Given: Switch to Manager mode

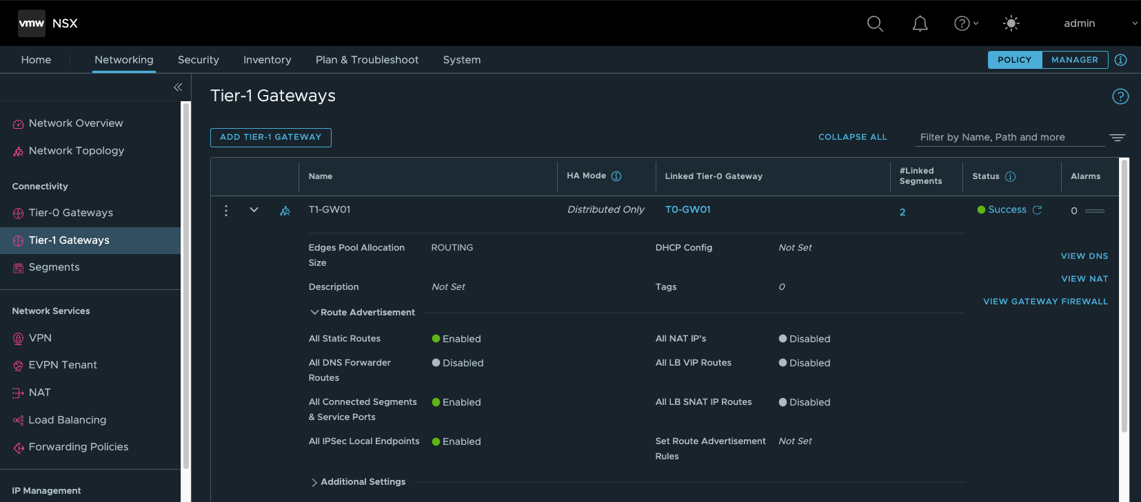Looking at the screenshot, I should tap(1075, 60).
